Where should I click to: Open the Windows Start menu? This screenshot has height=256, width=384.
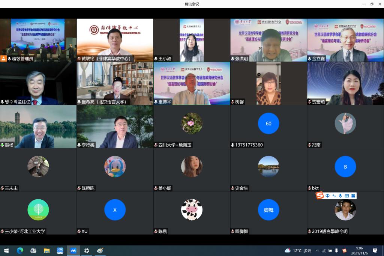pos(6,250)
